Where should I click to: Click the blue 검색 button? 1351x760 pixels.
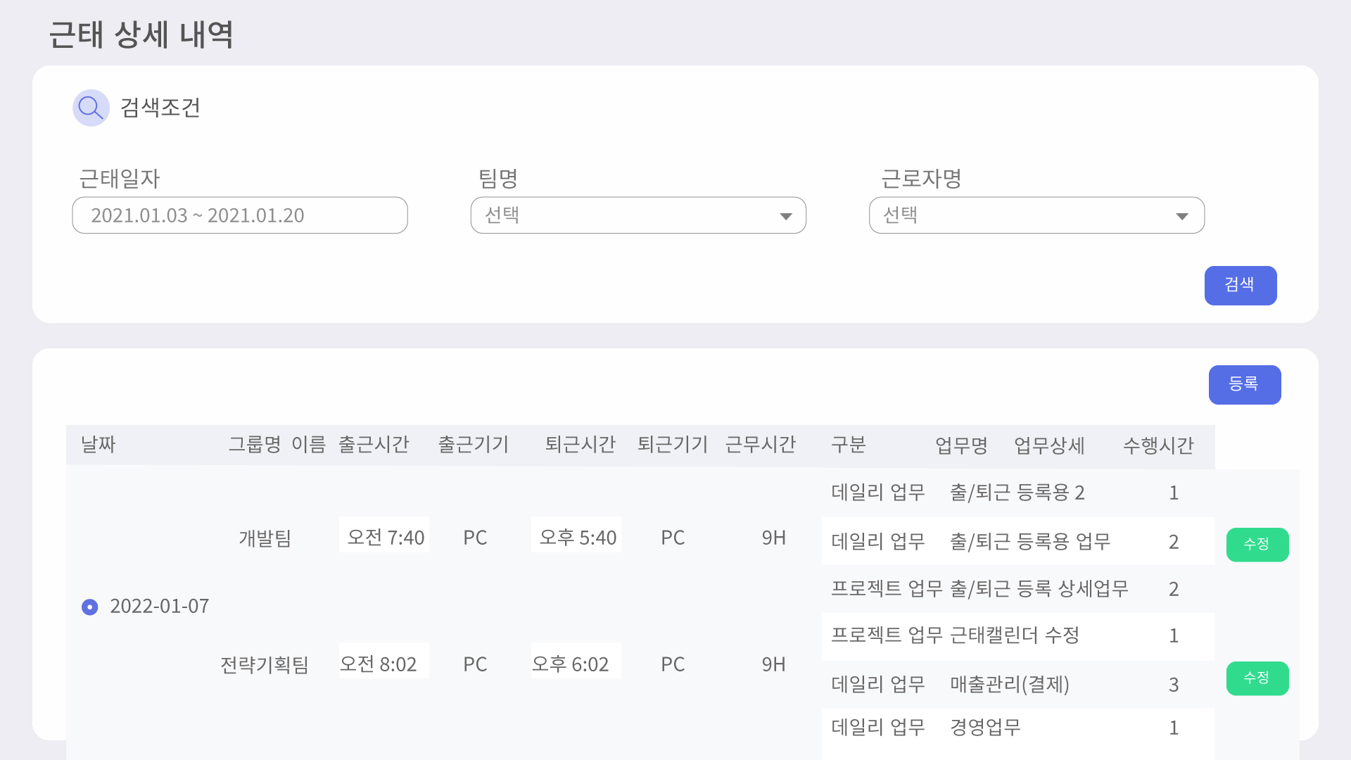[1241, 285]
